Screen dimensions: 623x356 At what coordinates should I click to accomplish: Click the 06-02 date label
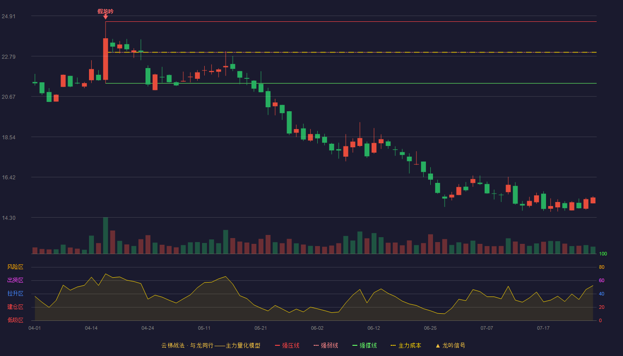pos(317,328)
